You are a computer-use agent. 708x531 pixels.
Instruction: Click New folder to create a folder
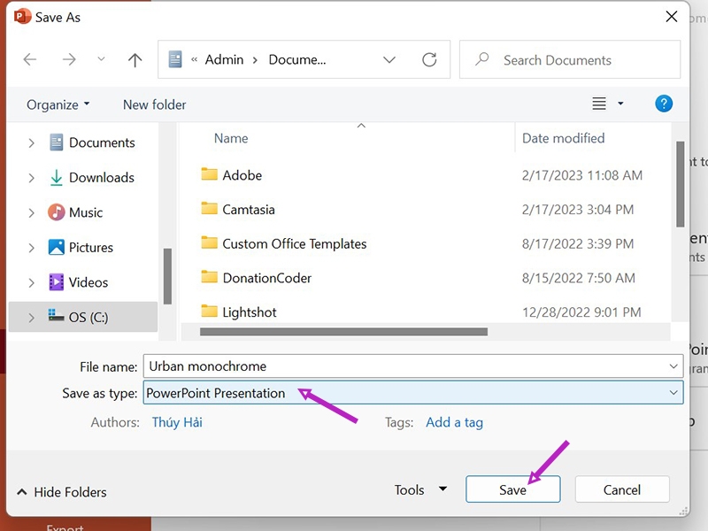point(154,104)
